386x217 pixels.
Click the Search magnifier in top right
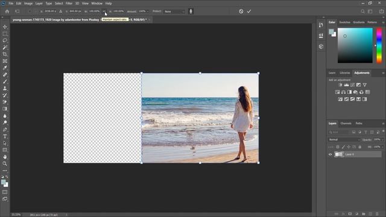click(x=362, y=11)
